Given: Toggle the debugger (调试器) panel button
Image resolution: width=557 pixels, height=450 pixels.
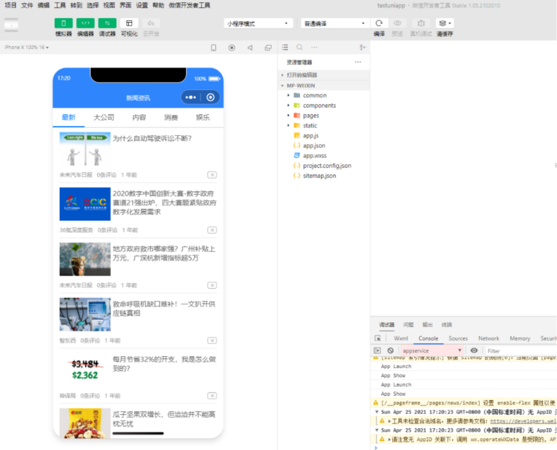Looking at the screenshot, I should pyautogui.click(x=107, y=24).
